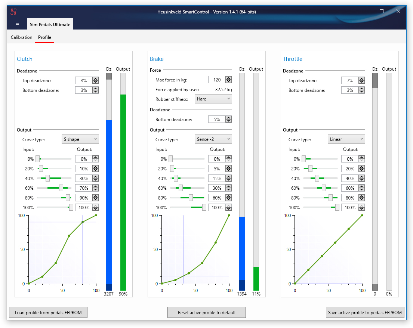Click the Clutch Dz value 3207
The height and width of the screenshot is (328, 413).
click(109, 294)
